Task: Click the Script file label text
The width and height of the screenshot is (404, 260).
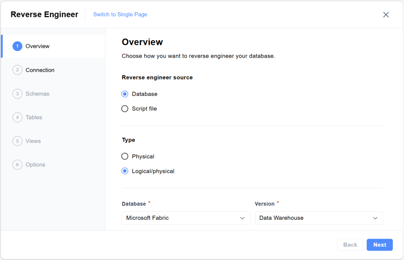Action: [x=144, y=109]
